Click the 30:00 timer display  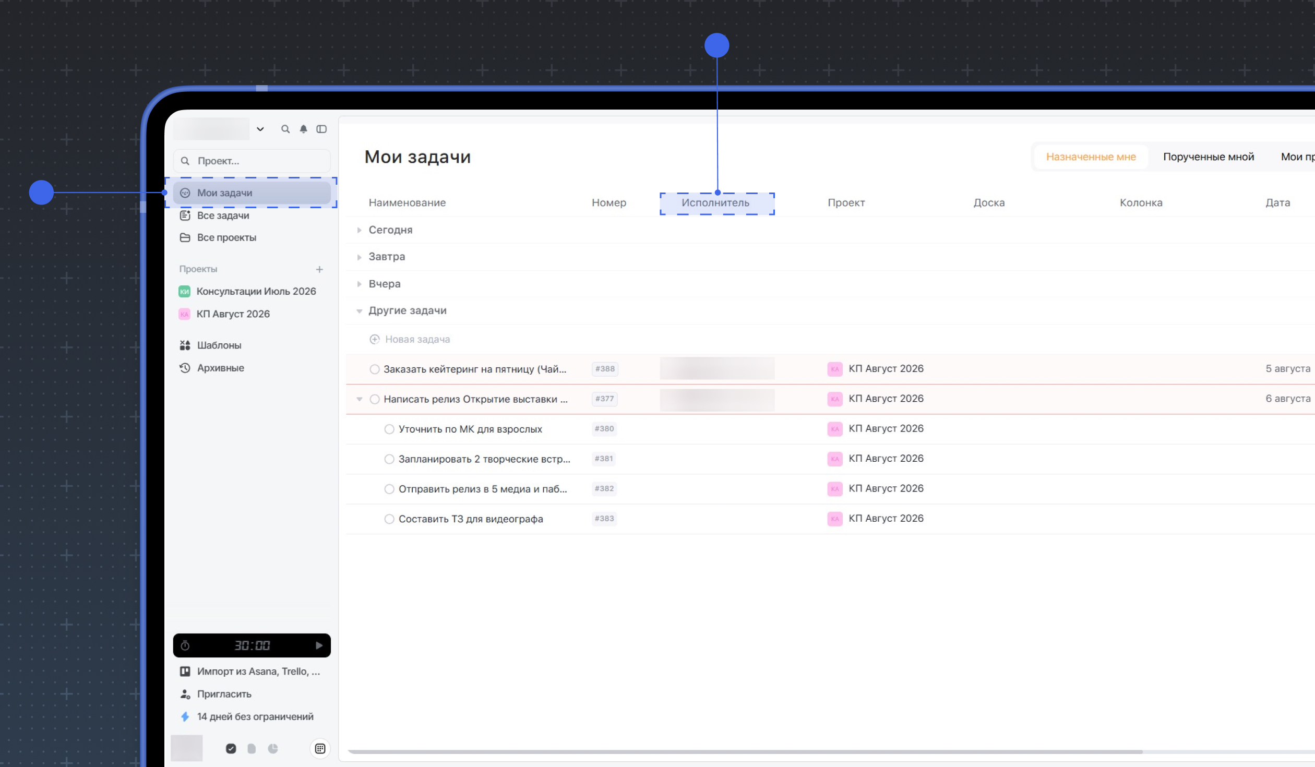(252, 645)
